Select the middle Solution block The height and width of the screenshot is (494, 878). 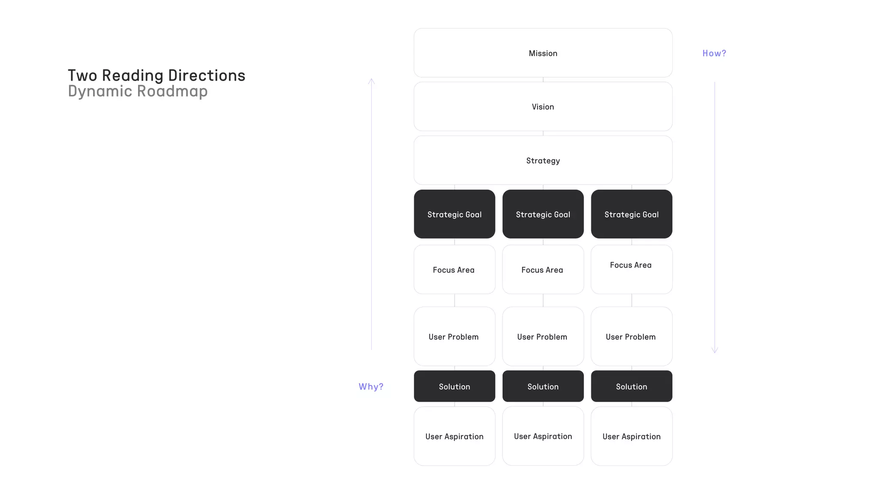click(x=543, y=386)
